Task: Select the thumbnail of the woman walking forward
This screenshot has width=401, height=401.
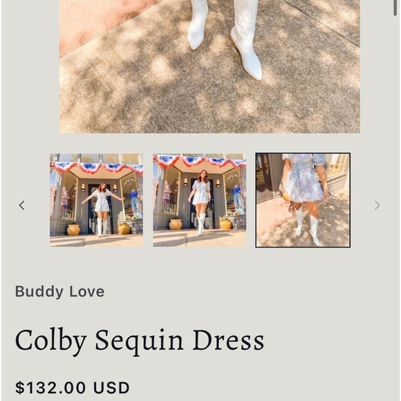Action: pos(200,200)
